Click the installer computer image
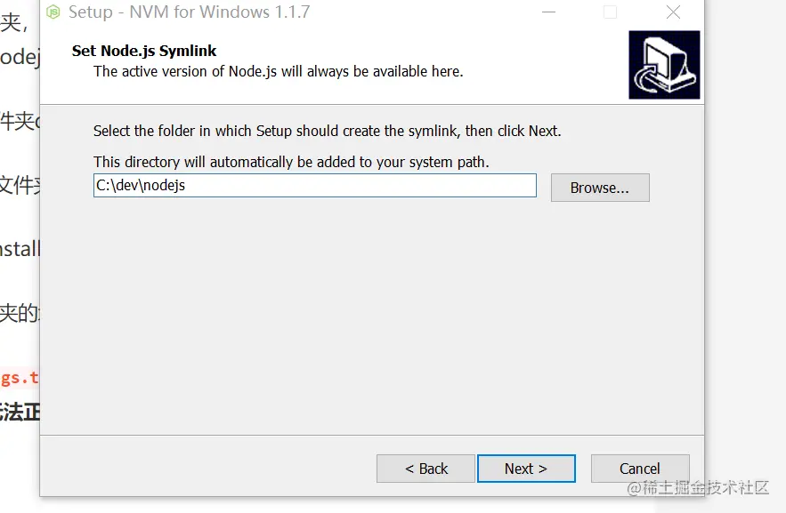Screen dimensions: 786x513 click(664, 65)
